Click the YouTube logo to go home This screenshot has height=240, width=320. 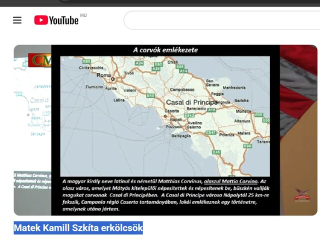[56, 20]
